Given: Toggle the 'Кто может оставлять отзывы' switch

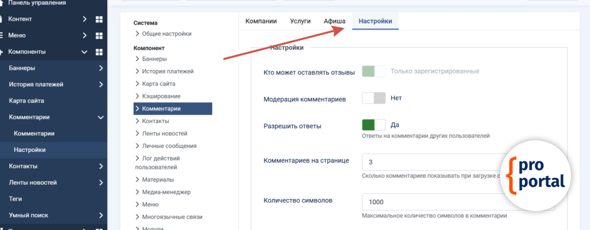Looking at the screenshot, I should tap(373, 71).
